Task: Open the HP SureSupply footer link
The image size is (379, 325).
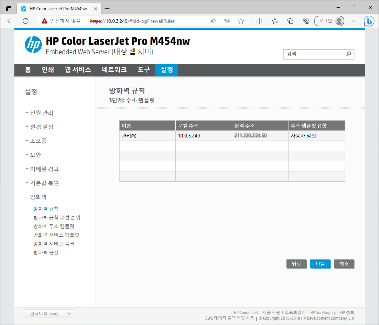Action: [323, 313]
